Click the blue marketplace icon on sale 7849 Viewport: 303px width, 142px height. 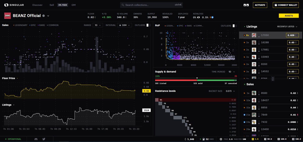pos(244,115)
